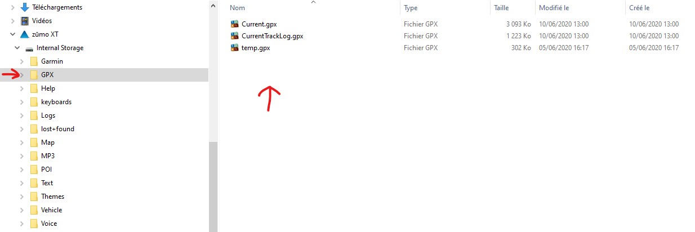Expand the Voice folder chevron

(22, 224)
